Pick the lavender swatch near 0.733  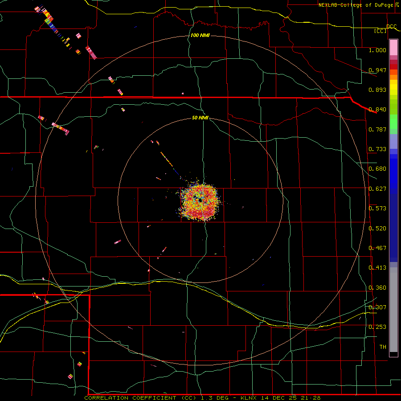[393, 141]
